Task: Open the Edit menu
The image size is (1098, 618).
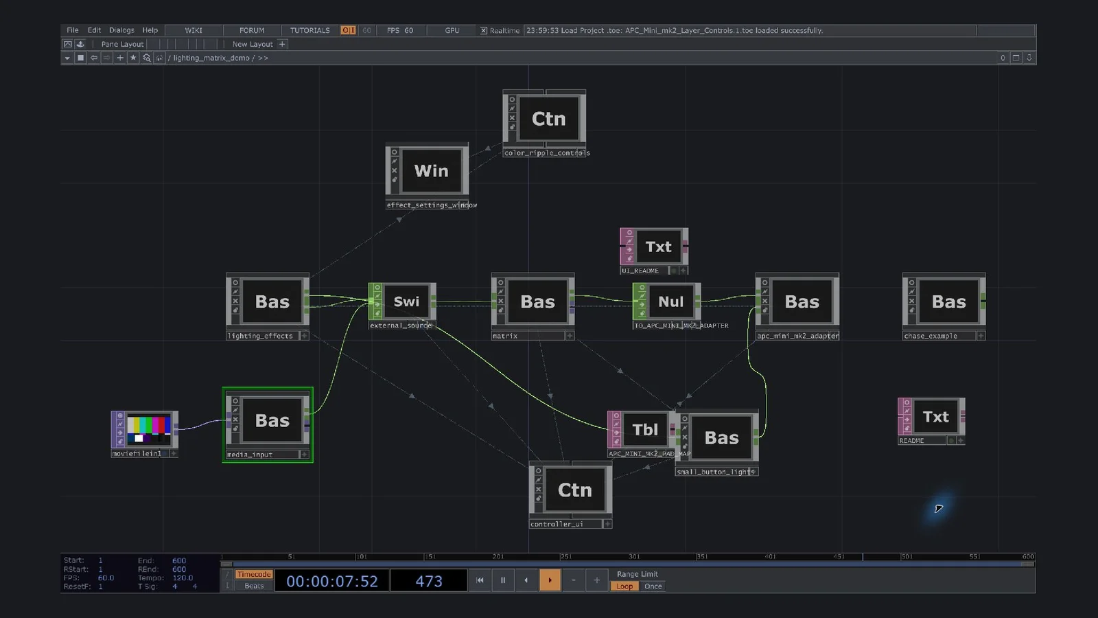Action: [94, 30]
